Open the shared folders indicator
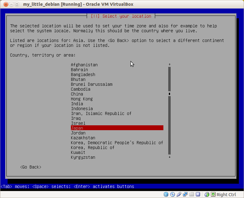Viewport: 244px width, 198px height. [192, 194]
